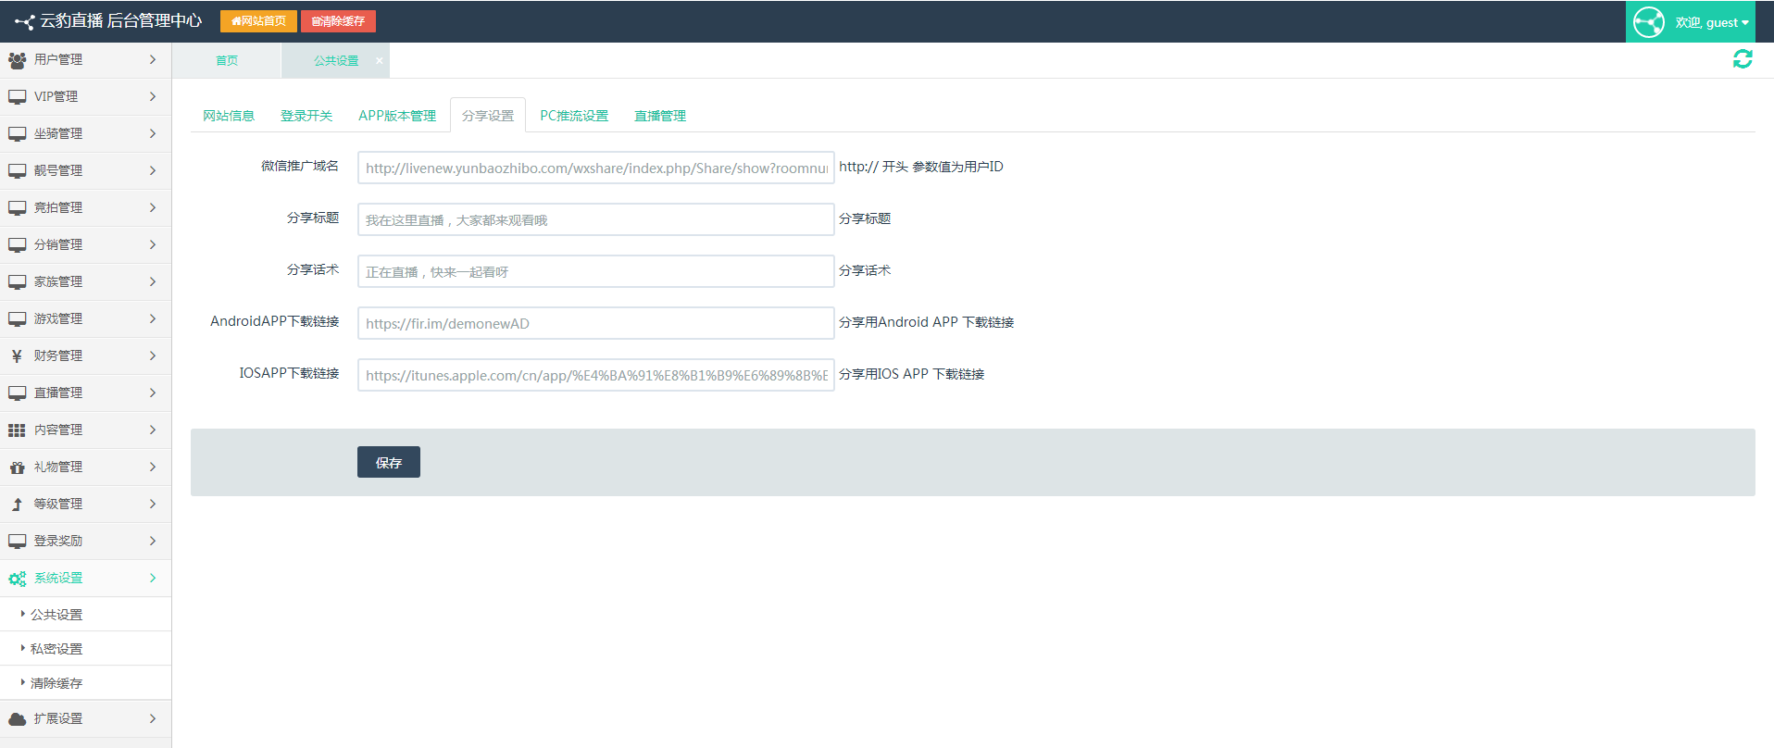Expand 扩展设置 with its chevron
This screenshot has width=1774, height=748.
click(153, 718)
